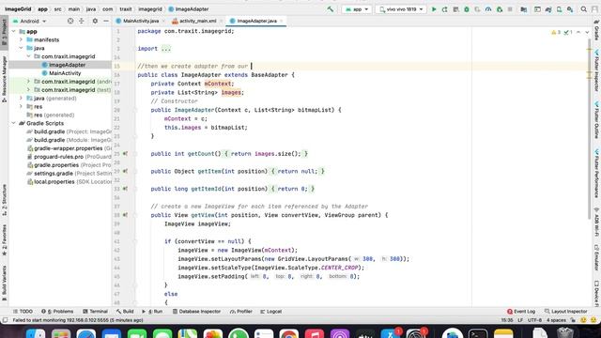Click override gutter icon beside getItemId
Screen dimensions: 601x338
coord(125,189)
